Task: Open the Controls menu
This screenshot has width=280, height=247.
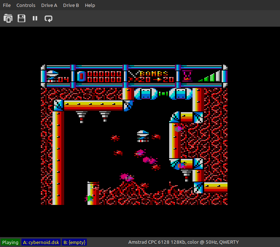Action: [26, 5]
